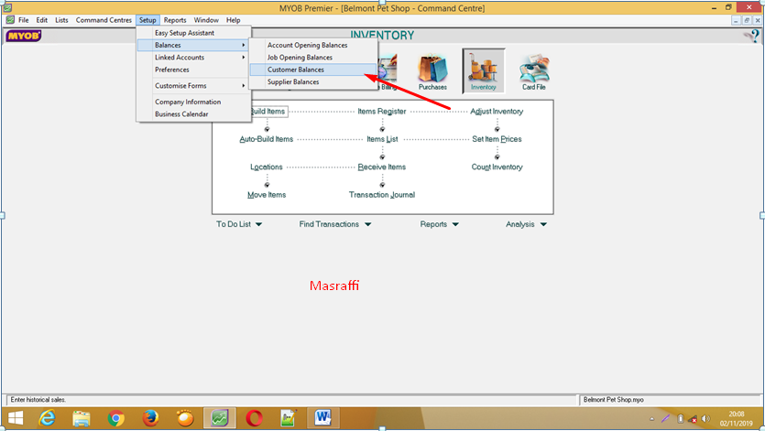Image resolution: width=765 pixels, height=431 pixels.
Task: Launch Opera browser from taskbar
Action: [x=254, y=418]
